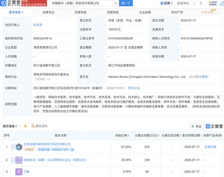224x177 pixels.
Task: Select the English name Haohan Shuke text
Action: pos(147,77)
